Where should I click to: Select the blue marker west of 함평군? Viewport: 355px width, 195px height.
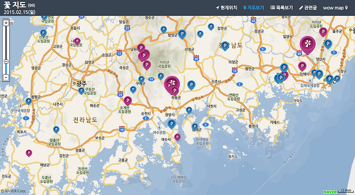(29, 101)
